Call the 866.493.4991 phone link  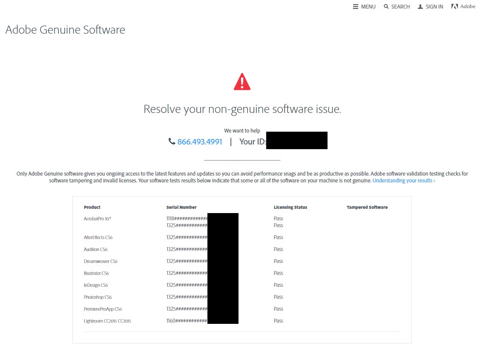(x=200, y=141)
